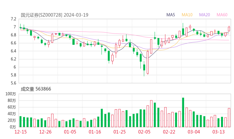Click the MA10 legend label
This screenshot has width=234, height=139.
pos(187,15)
